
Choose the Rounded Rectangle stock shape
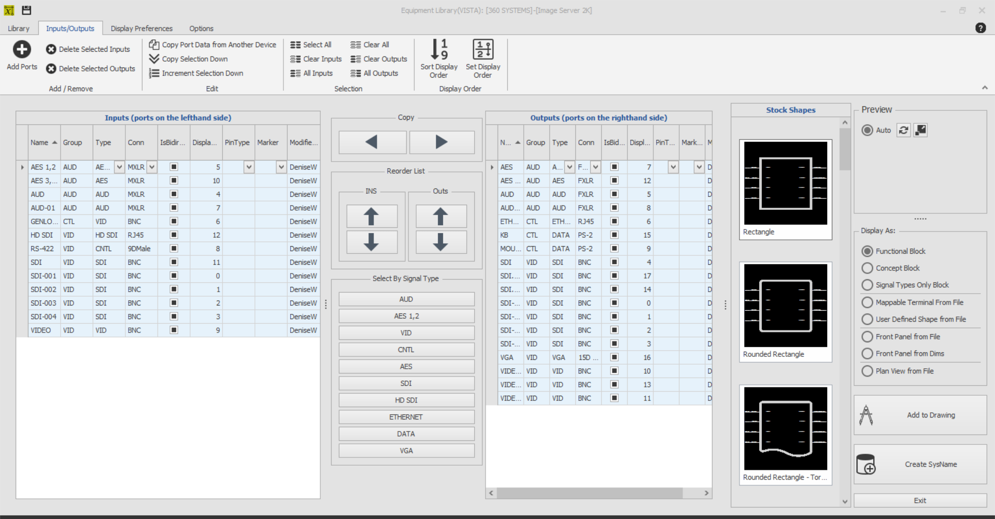786,311
